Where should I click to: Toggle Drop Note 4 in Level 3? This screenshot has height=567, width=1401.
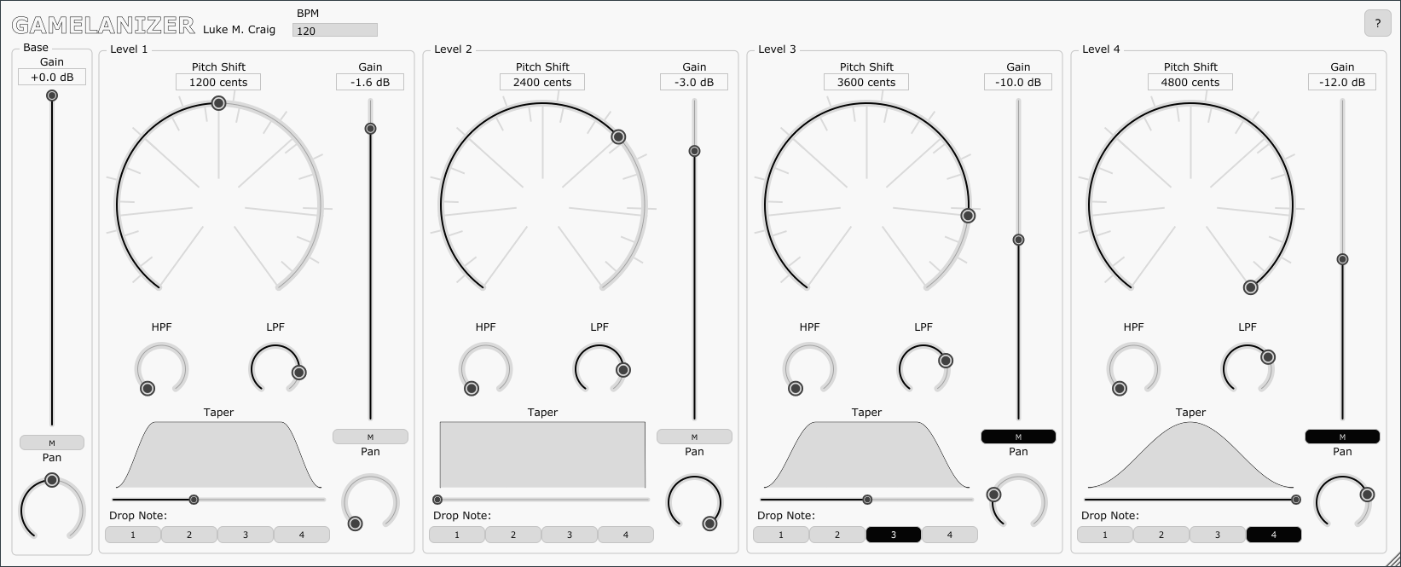pos(950,535)
